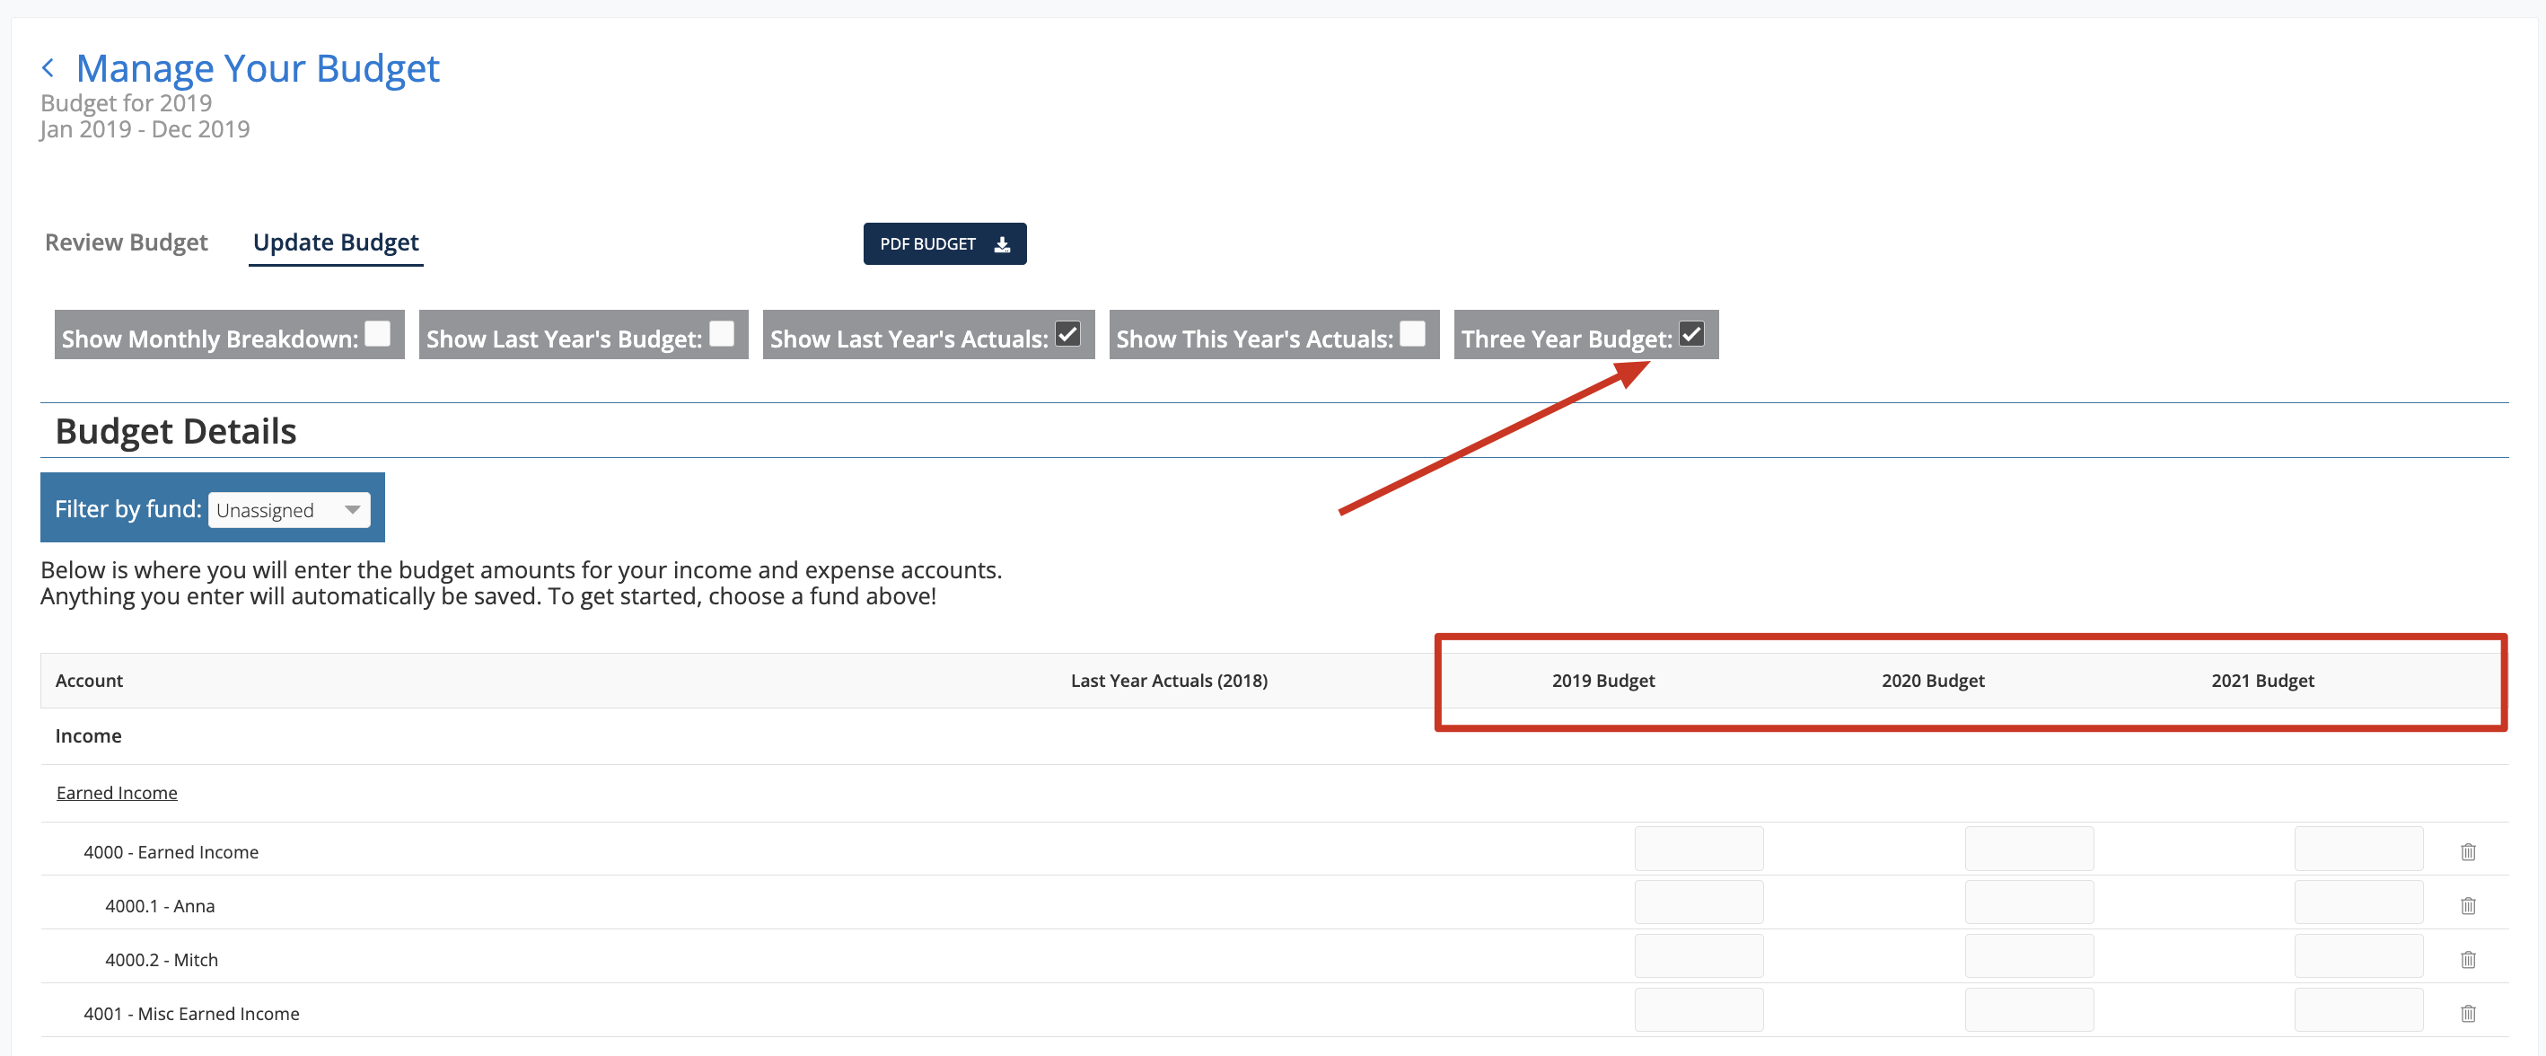Delete the 4001 - Misc Earned Income row
Image resolution: width=2546 pixels, height=1056 pixels.
coord(2467,1013)
